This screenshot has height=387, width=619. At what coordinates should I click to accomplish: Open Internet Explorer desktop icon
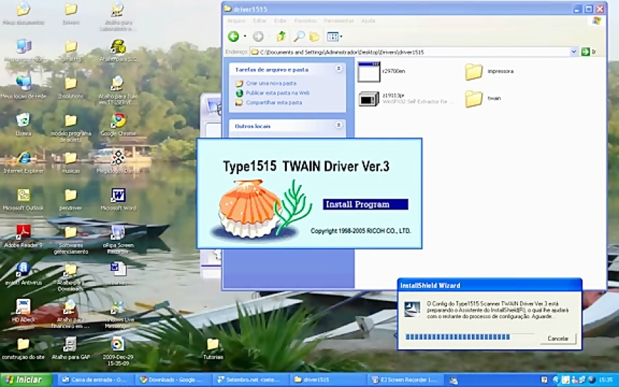click(x=23, y=159)
